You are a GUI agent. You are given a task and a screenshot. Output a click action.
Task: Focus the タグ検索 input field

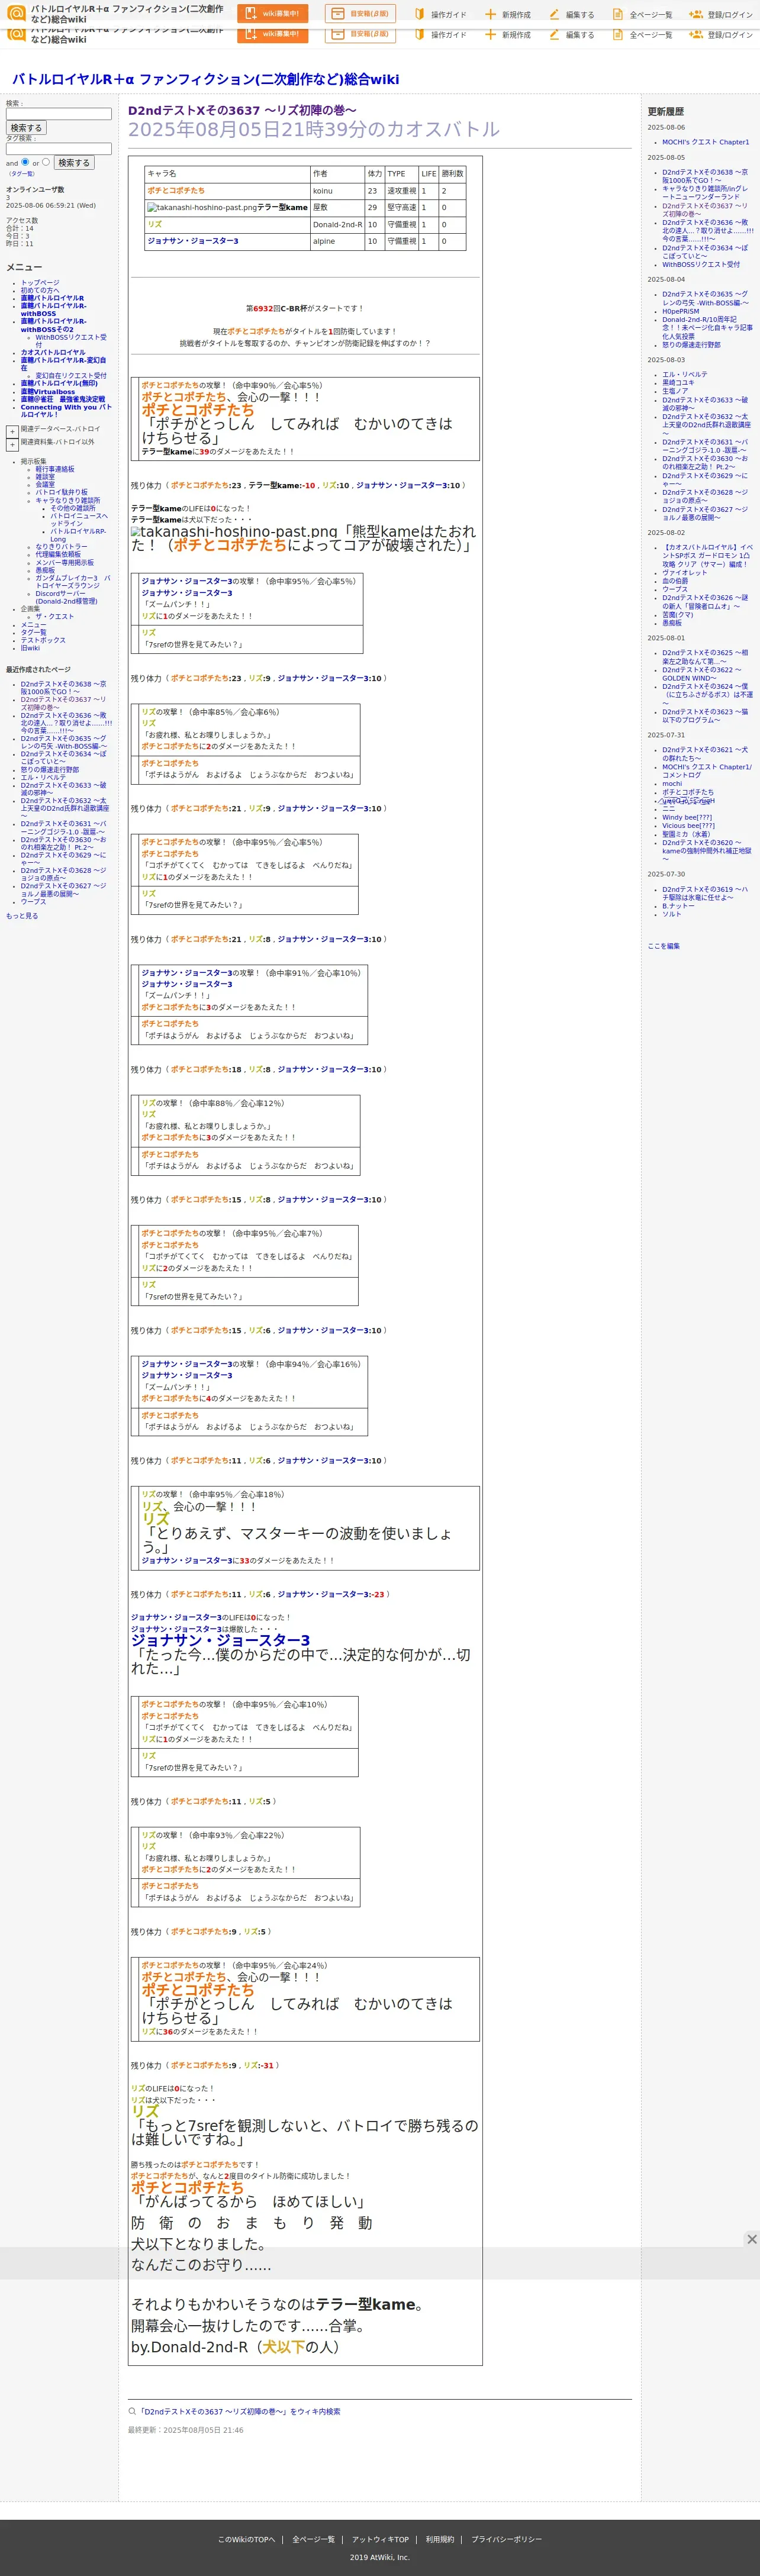59,149
